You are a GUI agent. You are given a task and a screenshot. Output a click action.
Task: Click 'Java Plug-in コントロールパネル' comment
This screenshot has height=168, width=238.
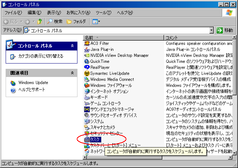[x=193, y=49]
